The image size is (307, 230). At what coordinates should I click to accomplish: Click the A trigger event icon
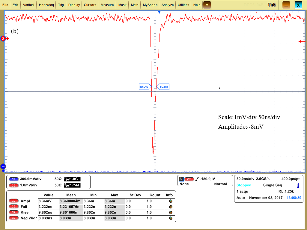pos(181,179)
